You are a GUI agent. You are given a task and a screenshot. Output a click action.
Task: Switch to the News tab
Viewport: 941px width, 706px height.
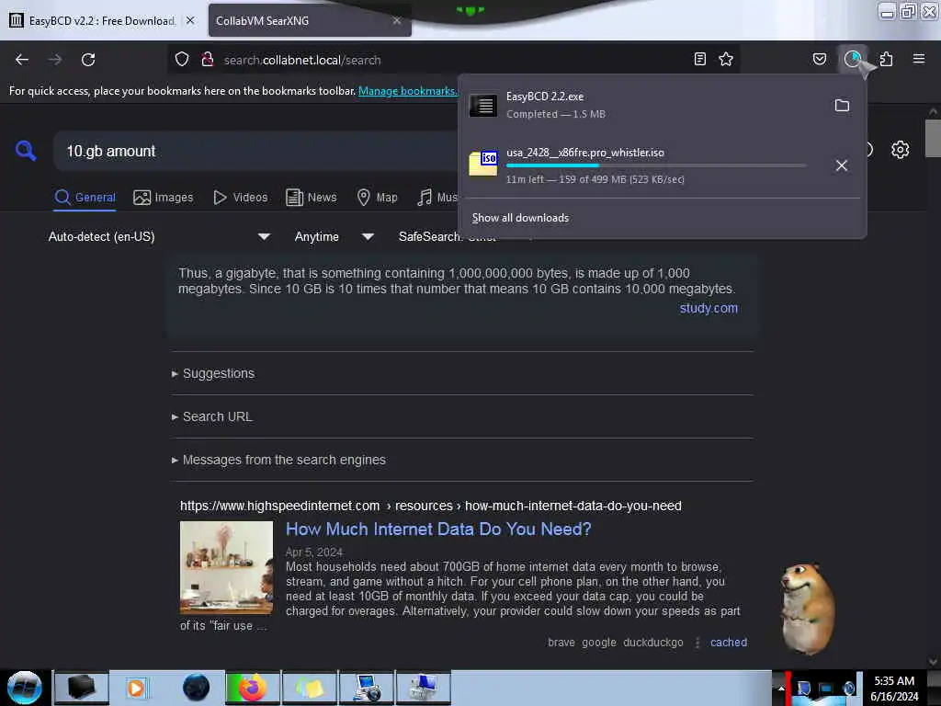coord(311,198)
